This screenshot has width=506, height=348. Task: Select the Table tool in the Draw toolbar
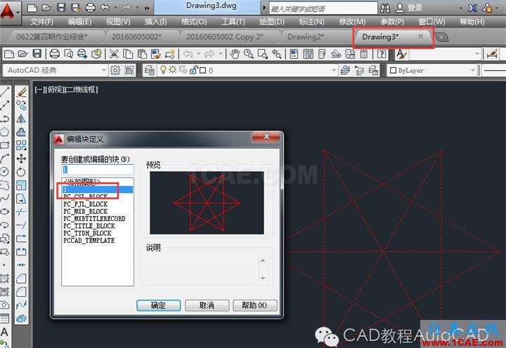(x=4, y=319)
